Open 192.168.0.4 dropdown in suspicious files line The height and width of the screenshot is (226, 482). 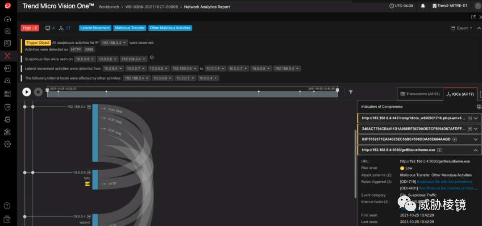134,59
